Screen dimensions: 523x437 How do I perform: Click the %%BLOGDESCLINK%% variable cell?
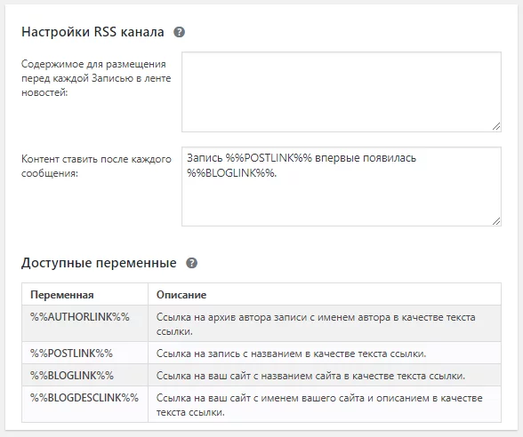pyautogui.click(x=85, y=404)
